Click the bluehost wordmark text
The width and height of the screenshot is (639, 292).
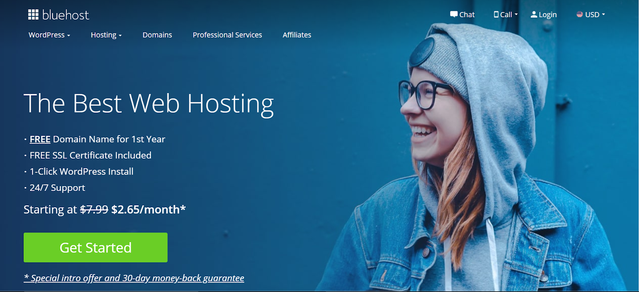pos(65,15)
